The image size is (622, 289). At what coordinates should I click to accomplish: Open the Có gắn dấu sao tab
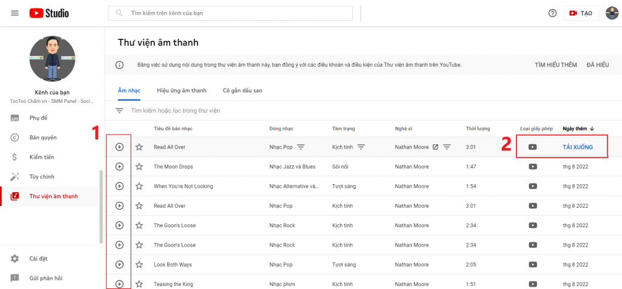[x=242, y=90]
